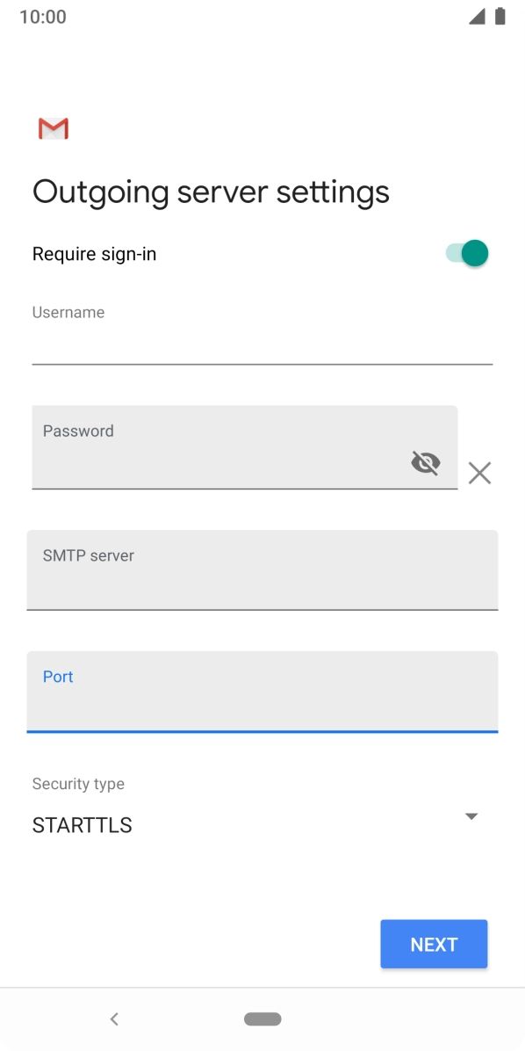The image size is (525, 1051).
Task: Select the Outgoing server settings heading
Action: 211,191
